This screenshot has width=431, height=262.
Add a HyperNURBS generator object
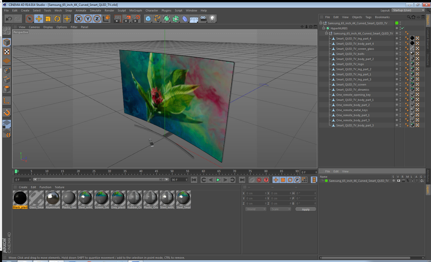click(x=166, y=19)
